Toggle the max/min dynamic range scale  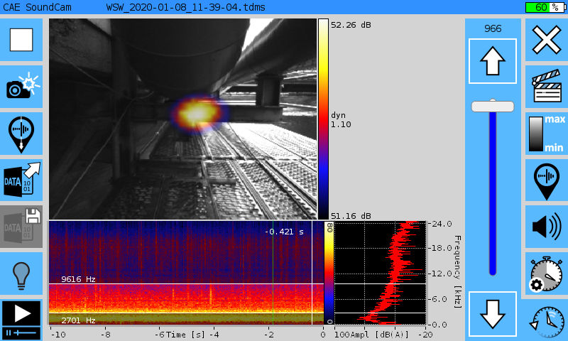pyautogui.click(x=546, y=134)
